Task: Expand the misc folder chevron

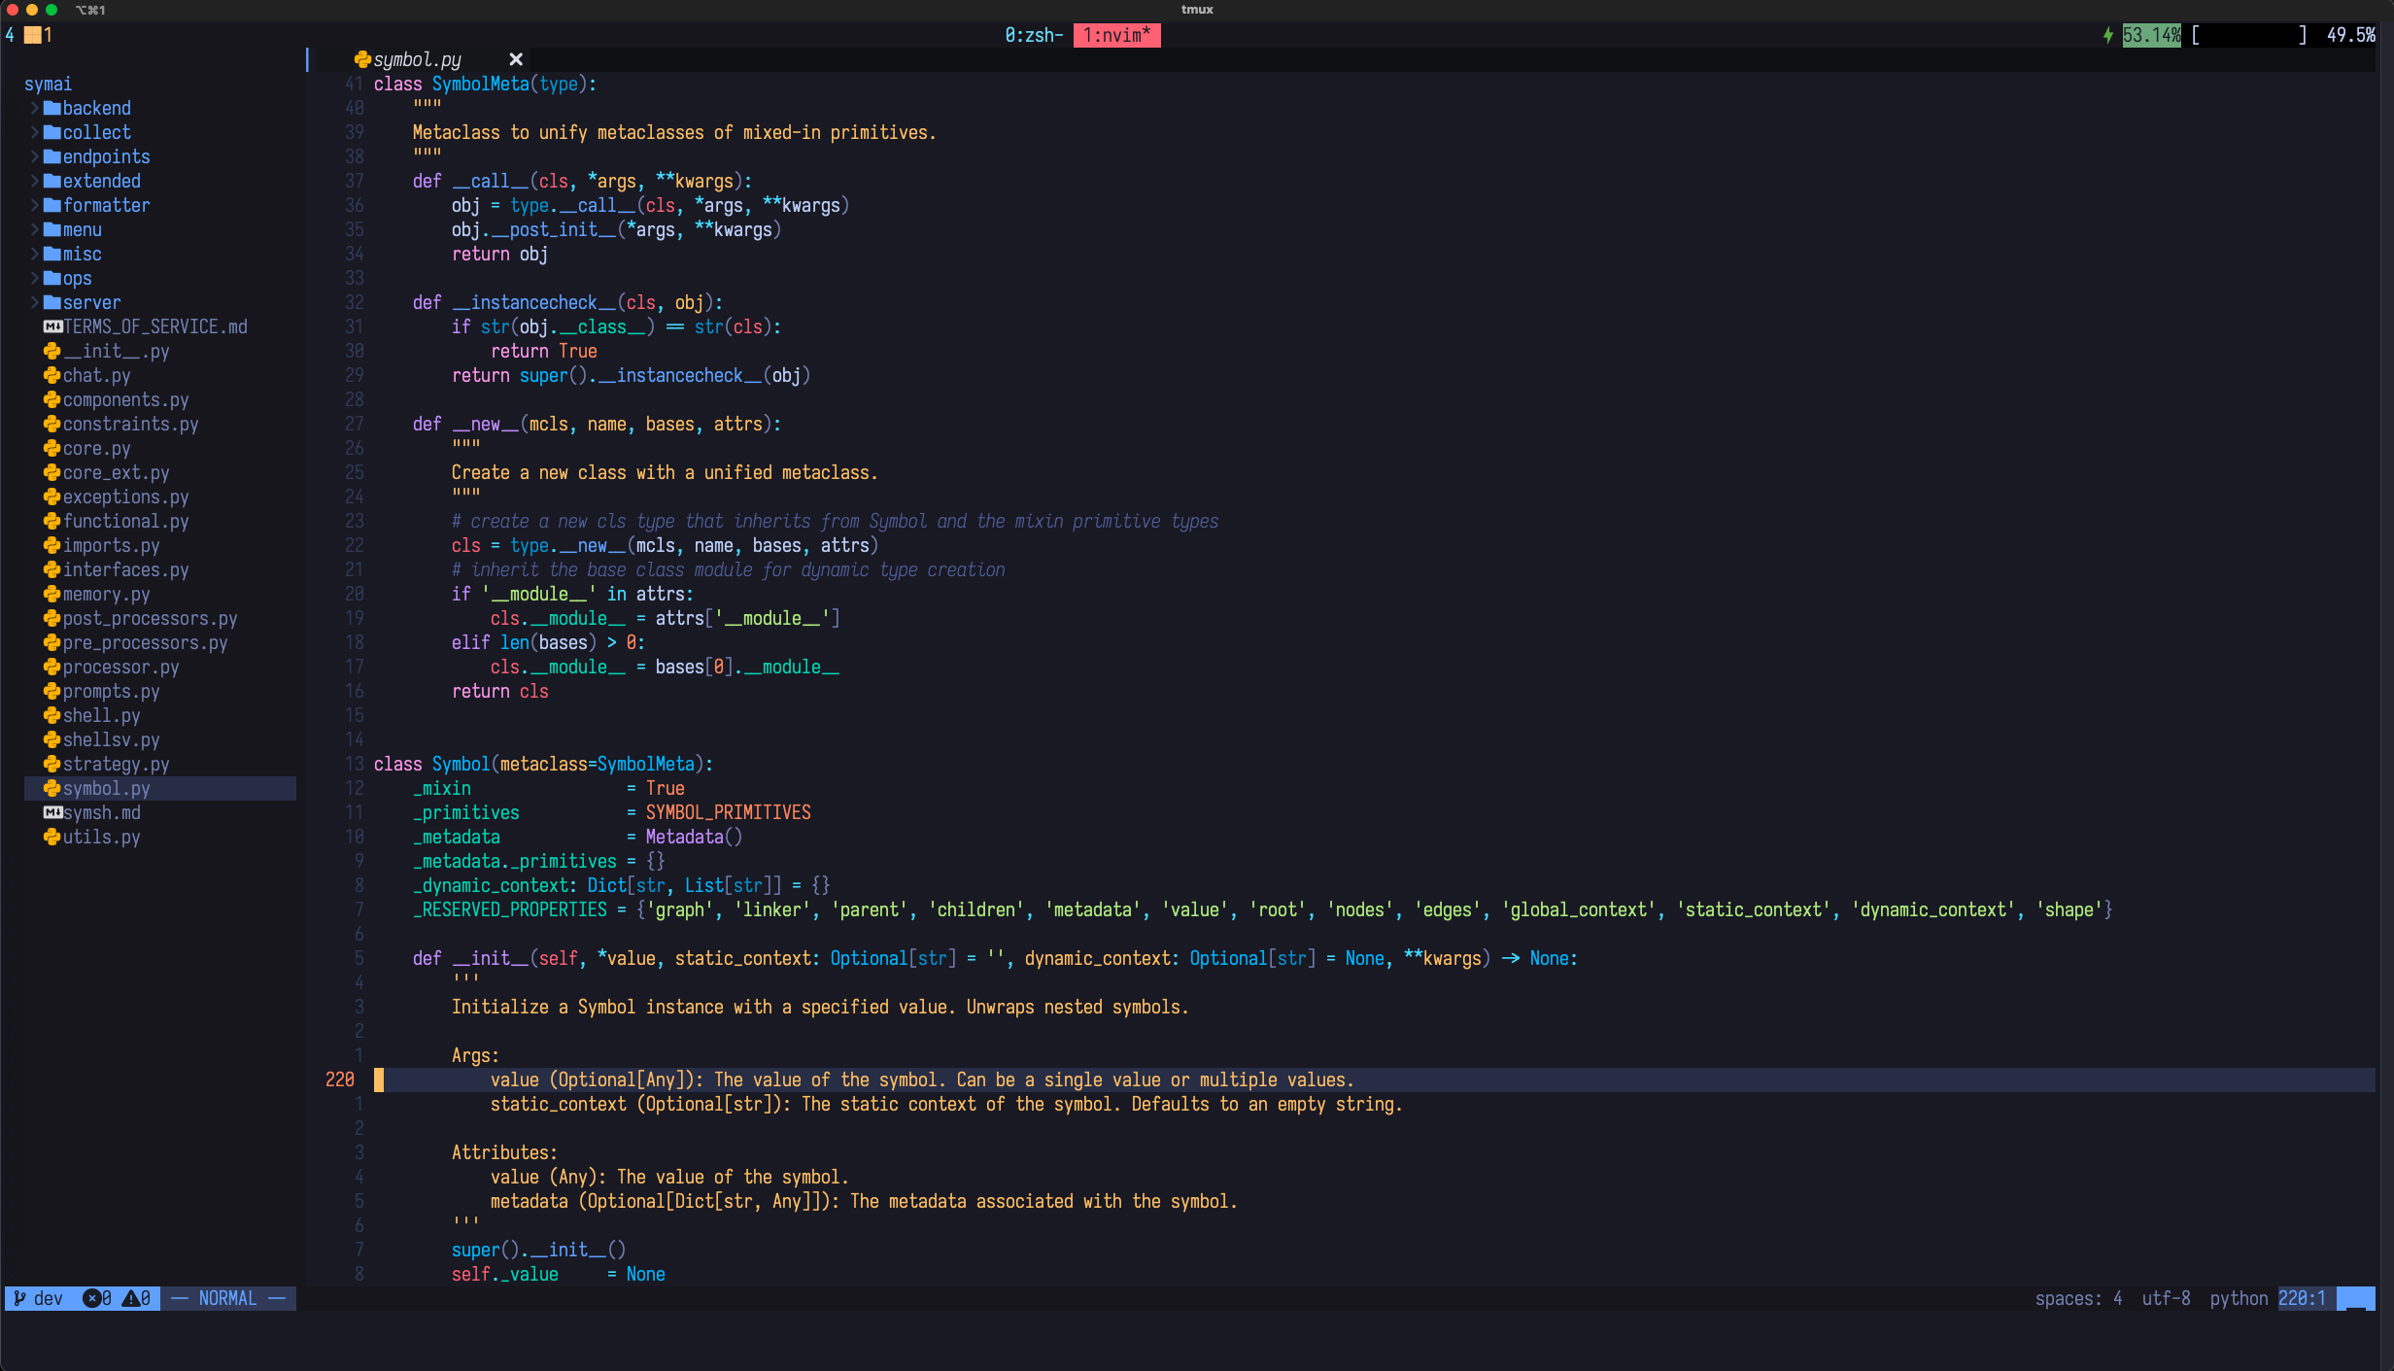Action: (x=35, y=254)
